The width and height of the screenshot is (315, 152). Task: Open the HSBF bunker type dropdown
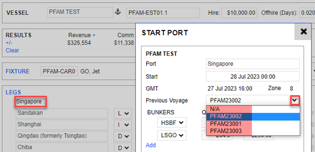coord(172,123)
